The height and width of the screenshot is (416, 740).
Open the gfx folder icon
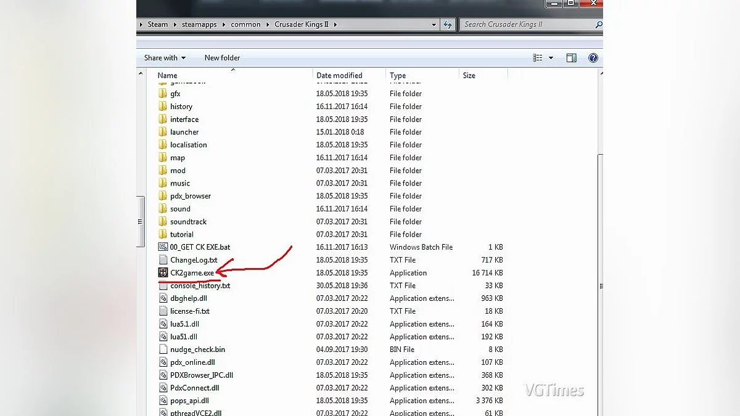(163, 94)
